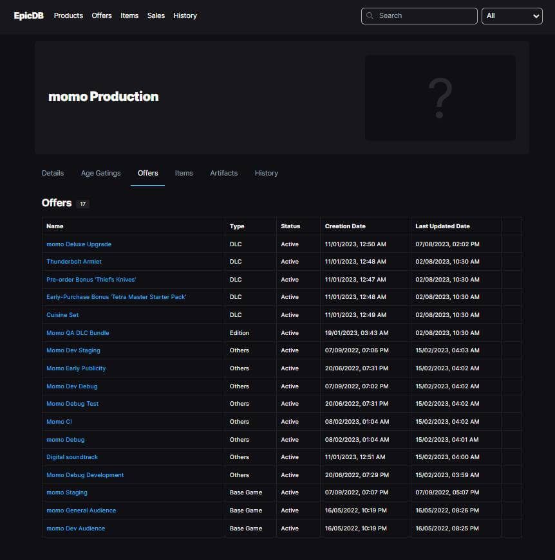Open the momo General Audience offer
The width and height of the screenshot is (555, 560).
pyautogui.click(x=81, y=510)
